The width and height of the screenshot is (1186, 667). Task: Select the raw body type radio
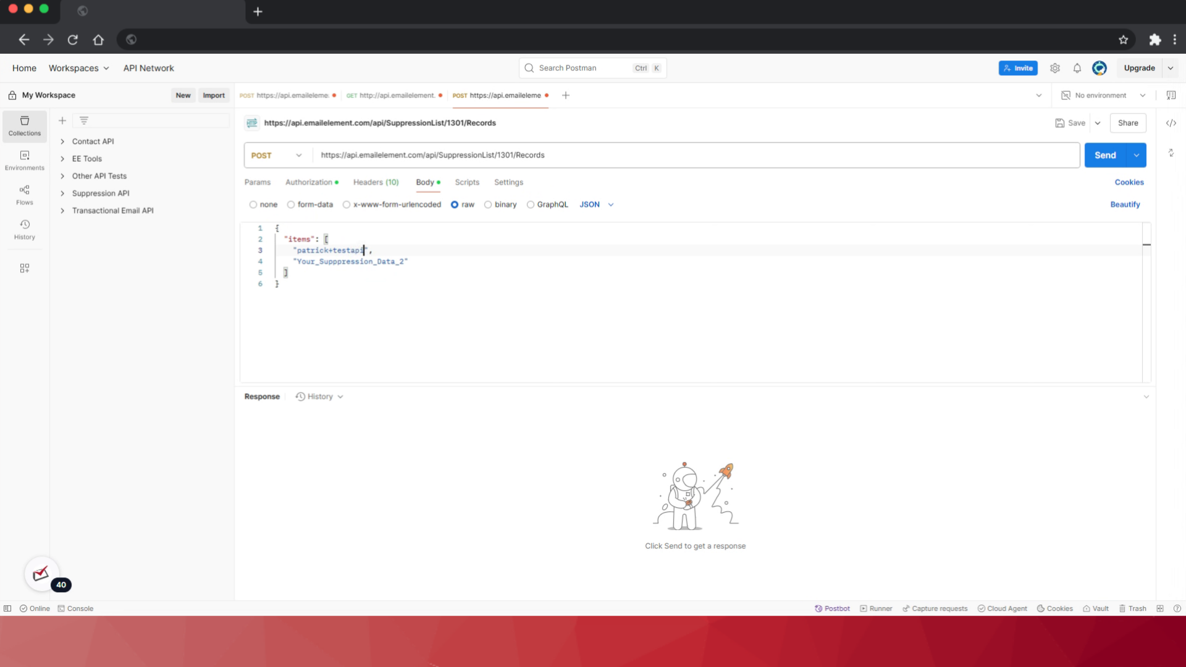pyautogui.click(x=455, y=204)
